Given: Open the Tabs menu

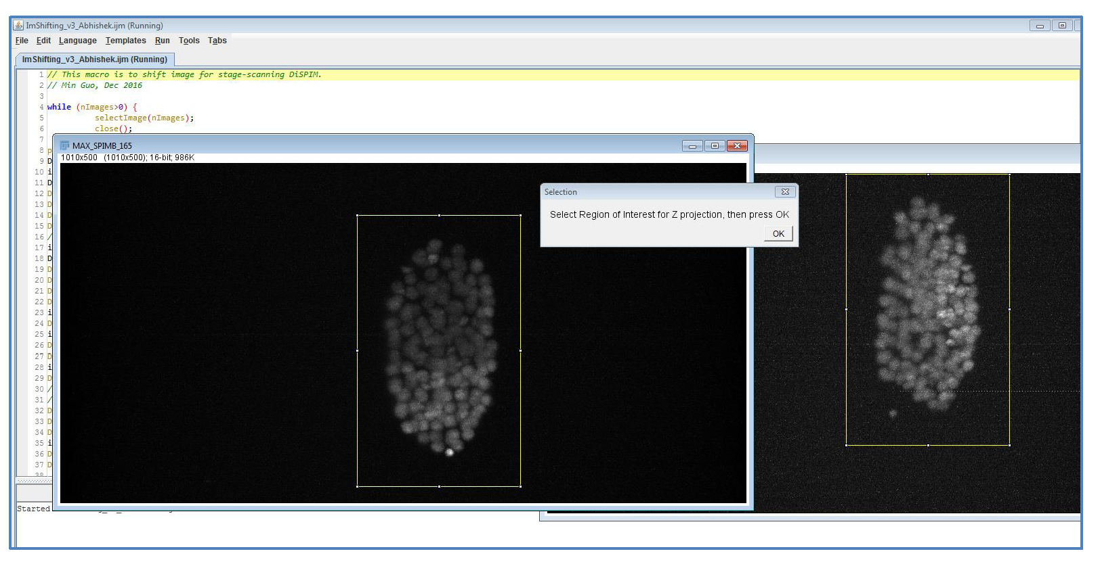Looking at the screenshot, I should [x=217, y=41].
